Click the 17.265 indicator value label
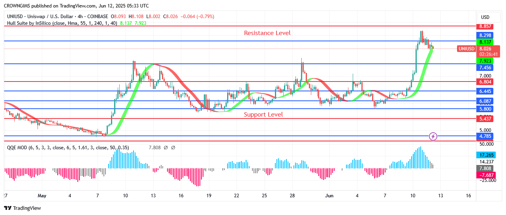Viewport: 506px width, 215px height. [485, 155]
